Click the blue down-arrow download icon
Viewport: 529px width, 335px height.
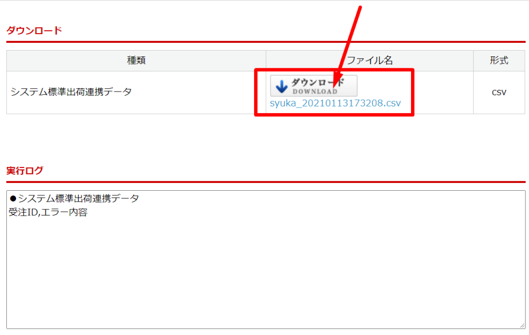(282, 86)
